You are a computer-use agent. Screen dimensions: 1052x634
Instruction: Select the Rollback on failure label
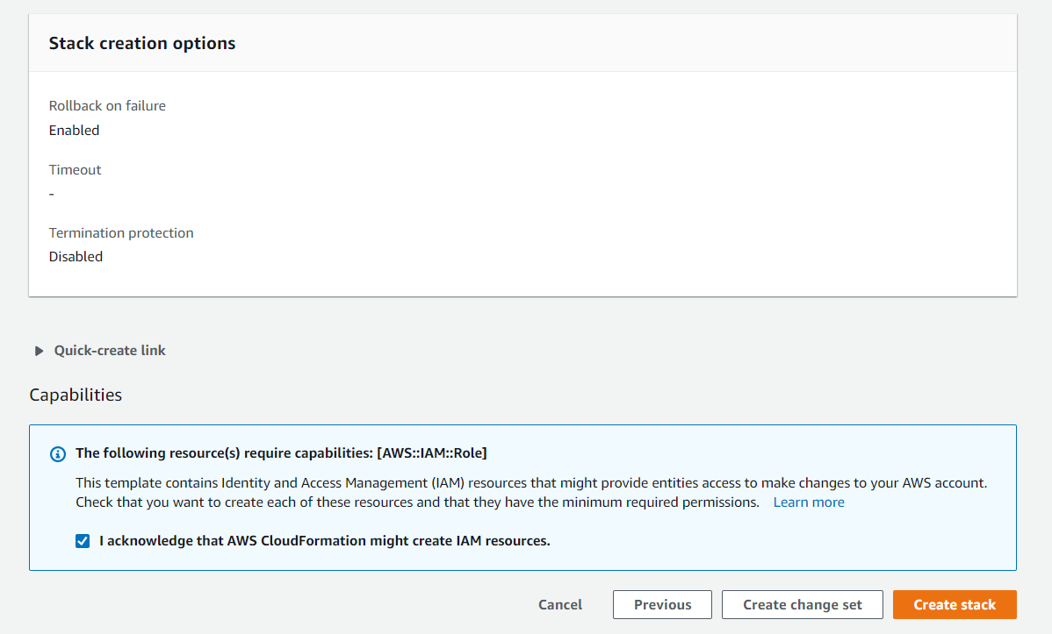(x=107, y=106)
